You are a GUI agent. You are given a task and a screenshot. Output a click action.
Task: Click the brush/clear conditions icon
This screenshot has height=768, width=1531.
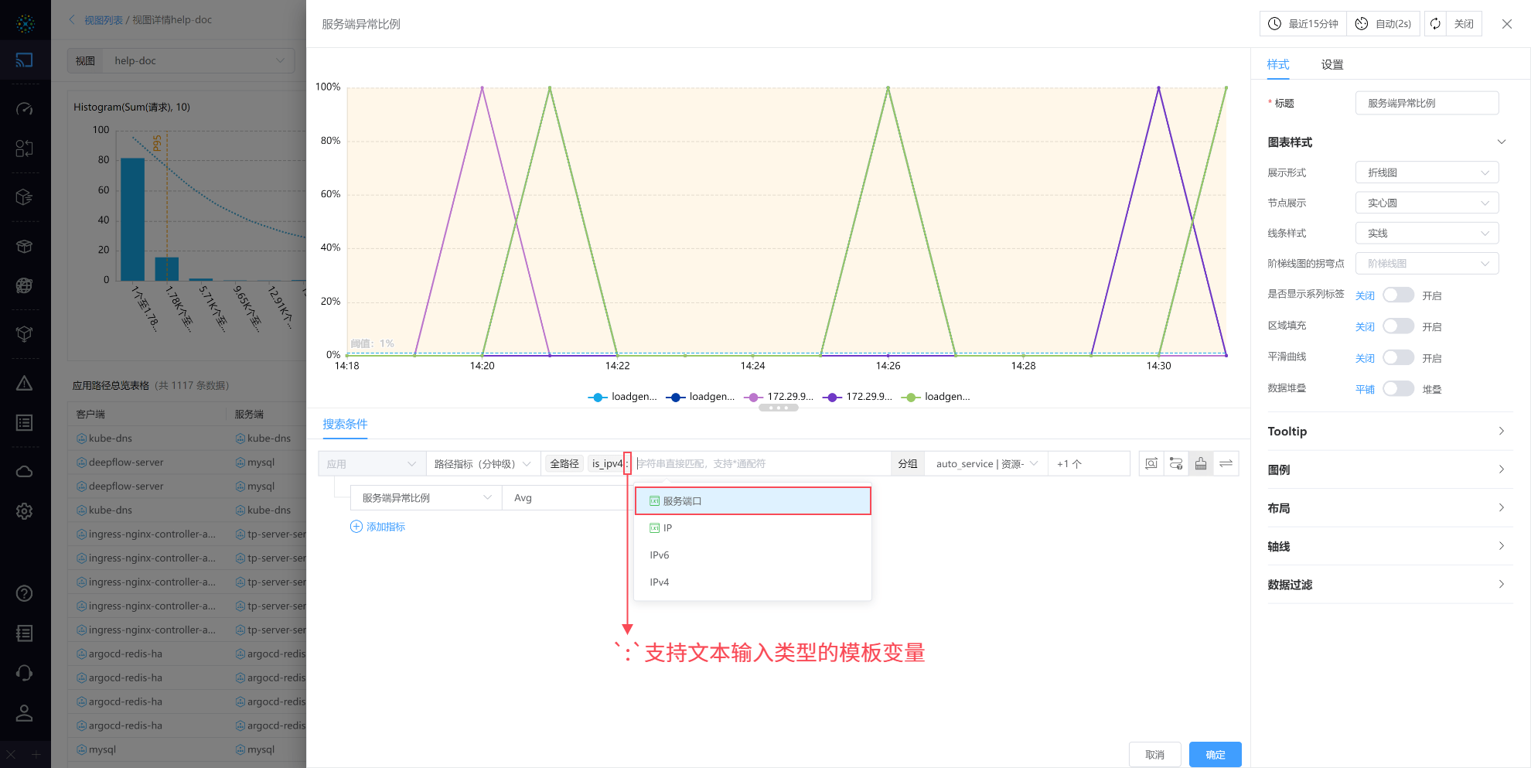[1201, 463]
